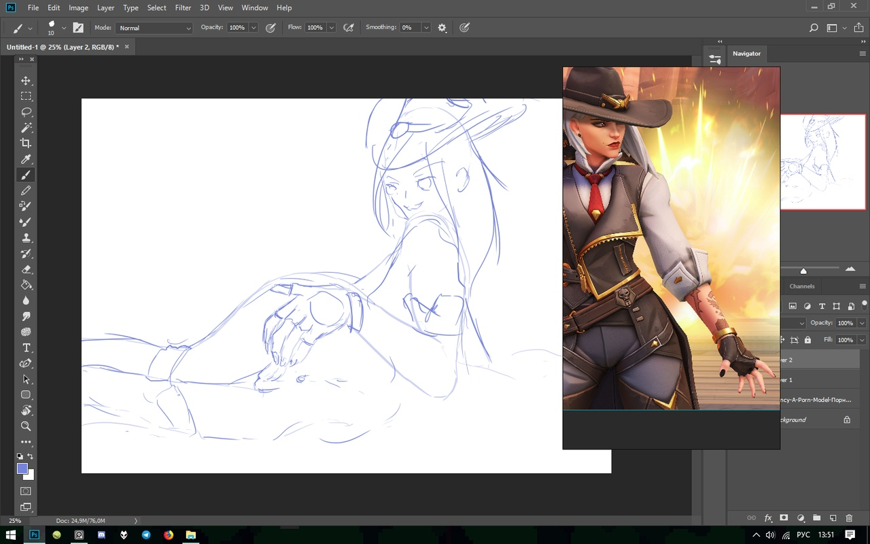Image resolution: width=870 pixels, height=544 pixels.
Task: Open smoothing options gear
Action: point(442,28)
